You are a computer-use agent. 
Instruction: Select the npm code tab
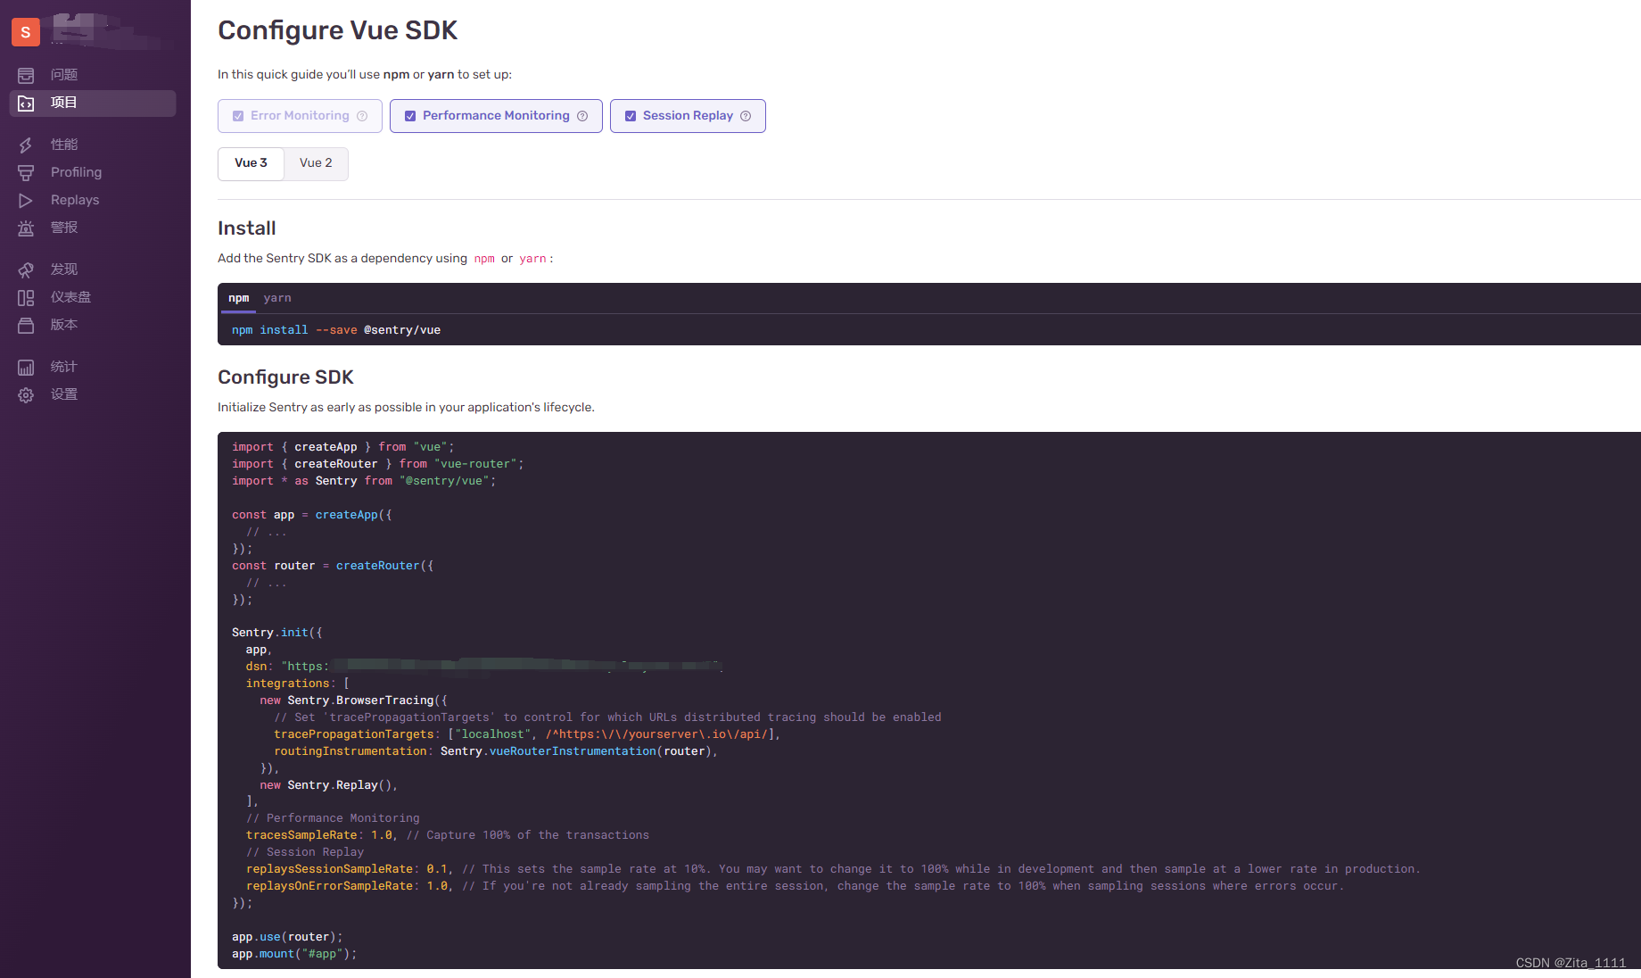click(x=238, y=298)
